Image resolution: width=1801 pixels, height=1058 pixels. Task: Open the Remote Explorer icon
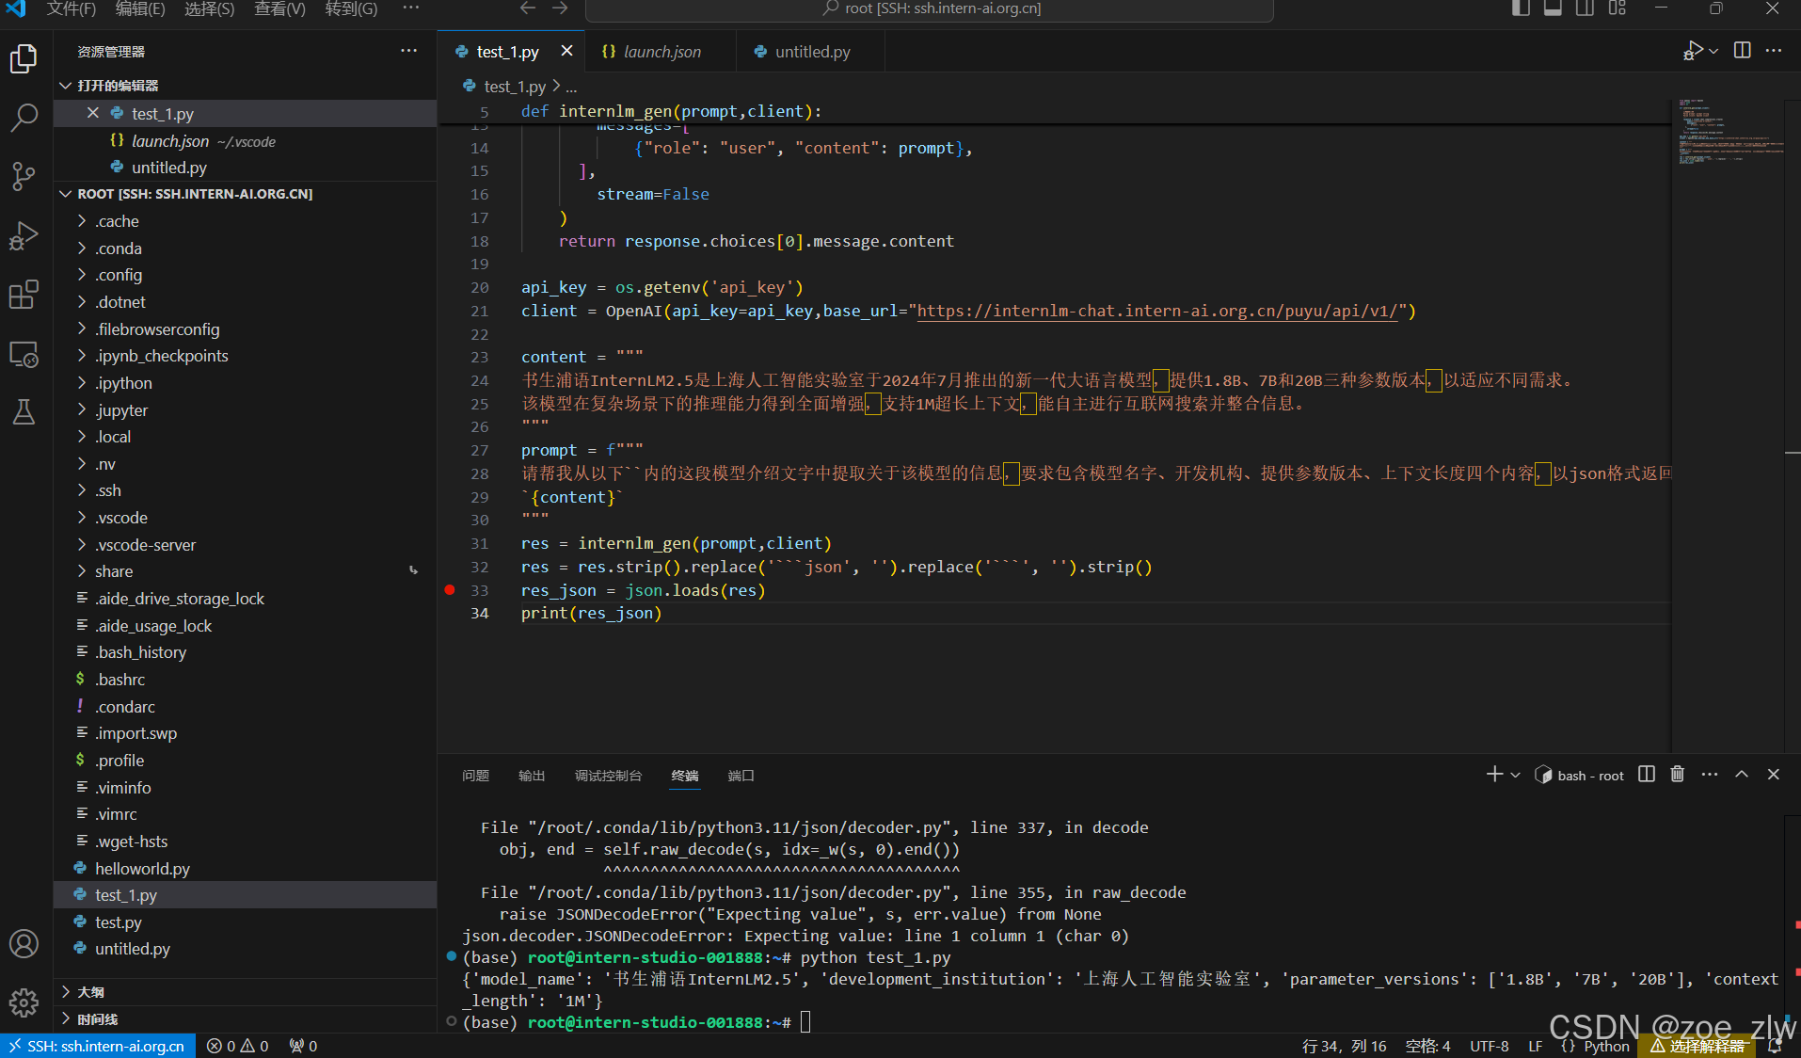click(24, 354)
